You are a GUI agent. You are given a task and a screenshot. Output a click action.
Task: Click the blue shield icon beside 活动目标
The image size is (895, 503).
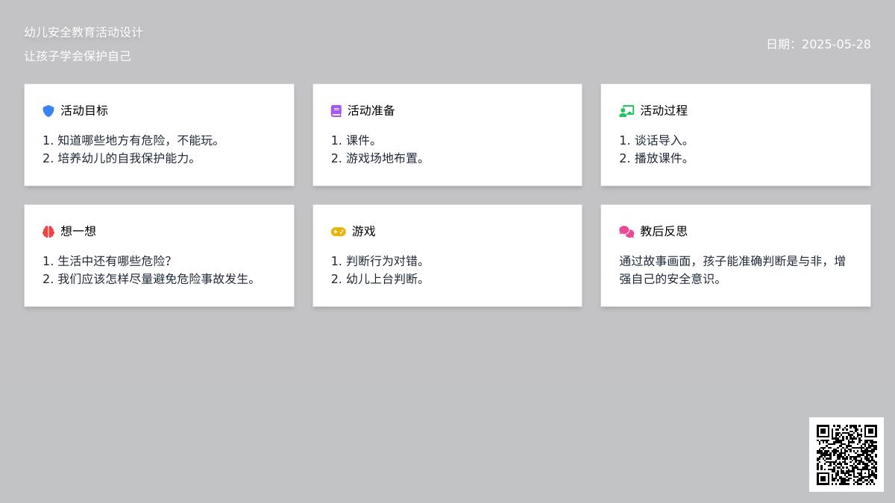point(48,111)
